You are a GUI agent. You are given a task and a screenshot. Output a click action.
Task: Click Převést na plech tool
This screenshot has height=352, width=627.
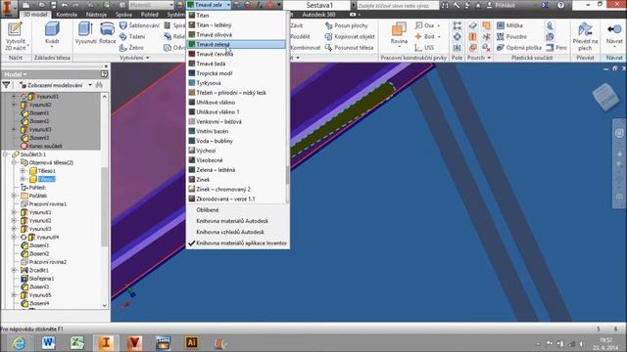(x=585, y=36)
